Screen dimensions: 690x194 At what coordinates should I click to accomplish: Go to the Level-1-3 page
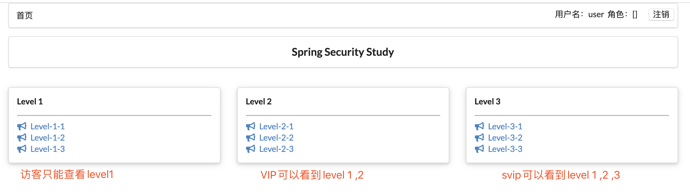48,149
